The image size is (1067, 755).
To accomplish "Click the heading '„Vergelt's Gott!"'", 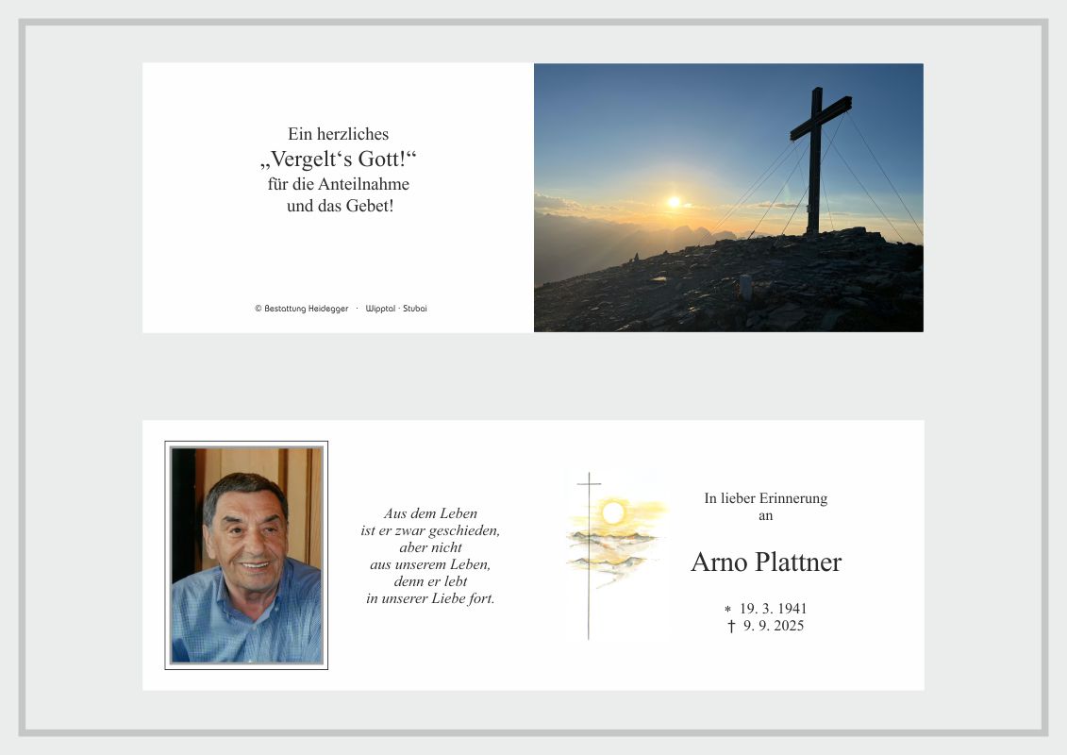I will [x=338, y=159].
